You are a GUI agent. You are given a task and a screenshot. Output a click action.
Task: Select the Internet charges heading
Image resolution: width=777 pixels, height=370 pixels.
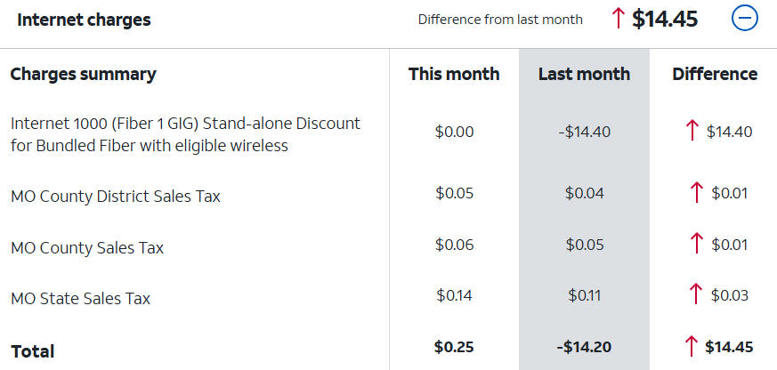point(84,20)
